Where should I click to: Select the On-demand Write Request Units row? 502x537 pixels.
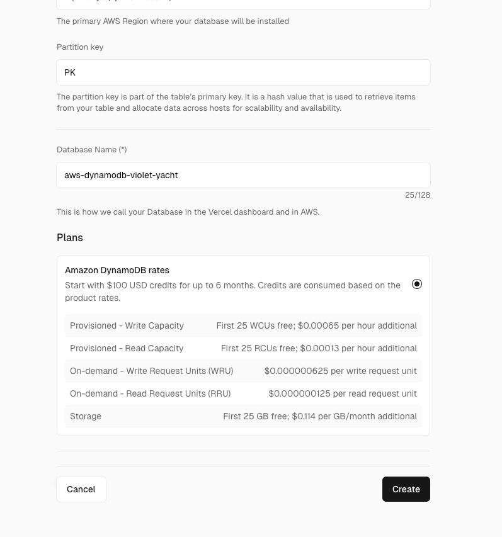pyautogui.click(x=243, y=371)
